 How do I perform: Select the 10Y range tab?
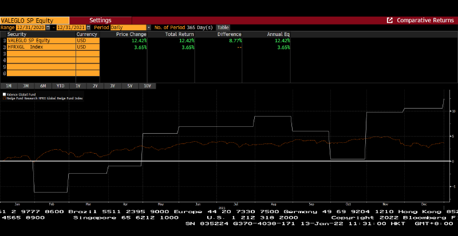(x=148, y=86)
